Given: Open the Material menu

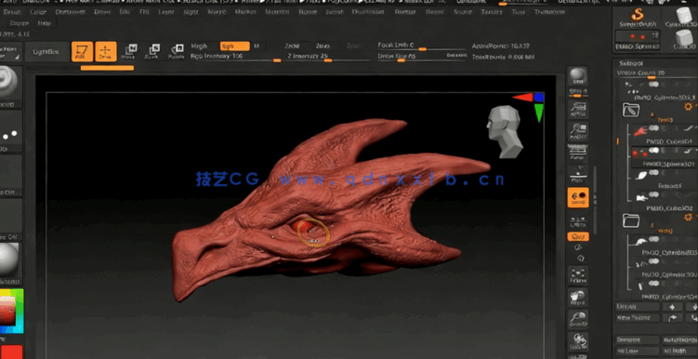Looking at the screenshot, I should (x=277, y=12).
